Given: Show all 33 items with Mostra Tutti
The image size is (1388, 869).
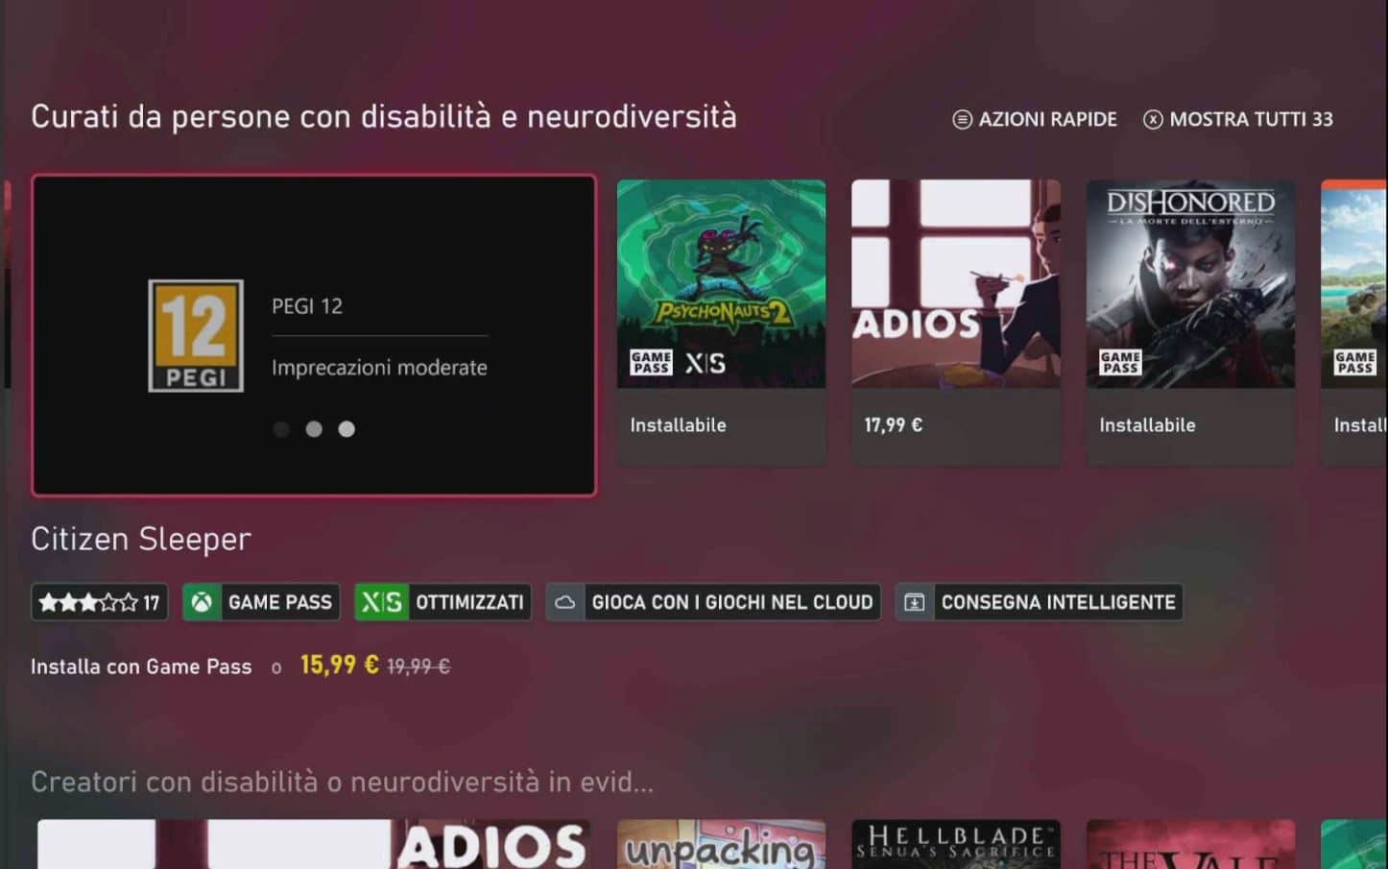Looking at the screenshot, I should click(1237, 119).
